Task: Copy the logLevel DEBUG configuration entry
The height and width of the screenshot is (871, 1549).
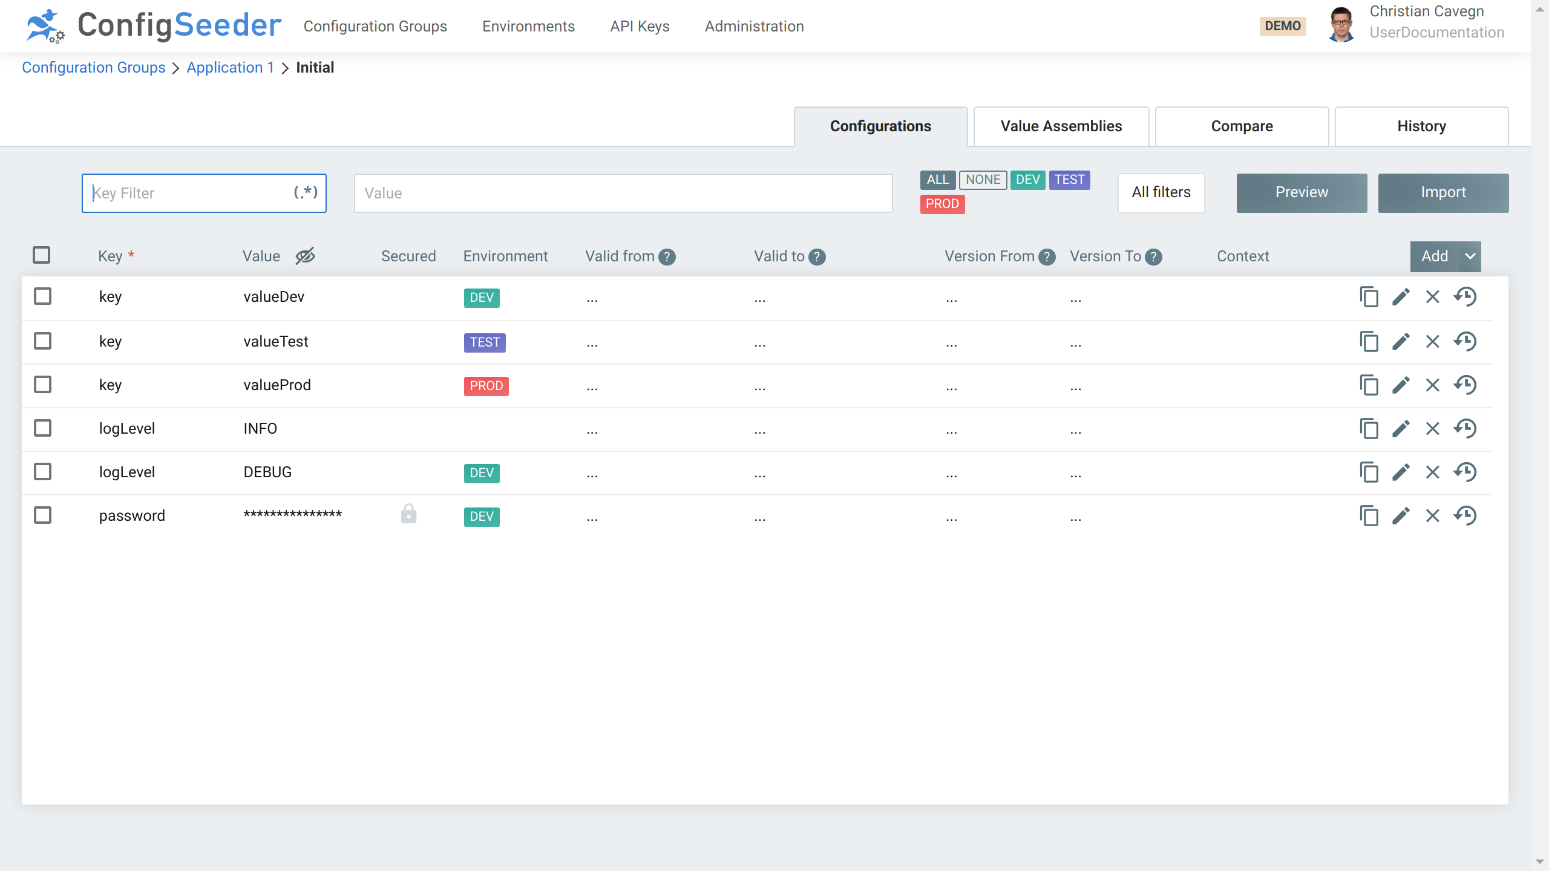Action: point(1369,472)
